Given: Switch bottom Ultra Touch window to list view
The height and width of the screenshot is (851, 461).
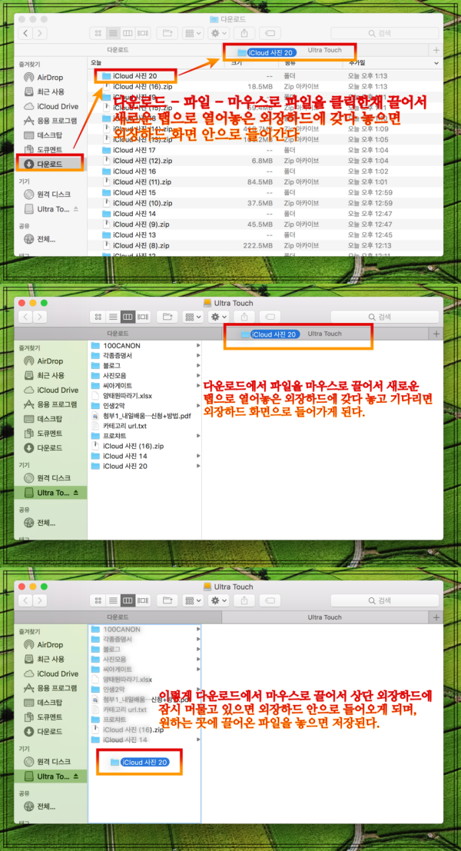Looking at the screenshot, I should coord(113,600).
